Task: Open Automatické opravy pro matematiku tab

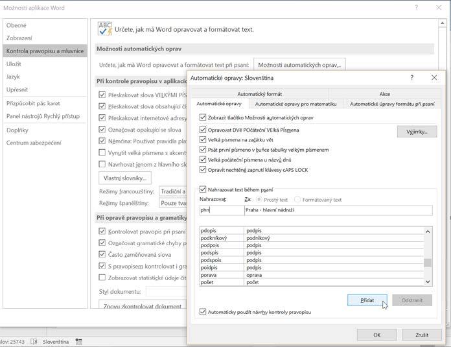Action: (x=295, y=104)
